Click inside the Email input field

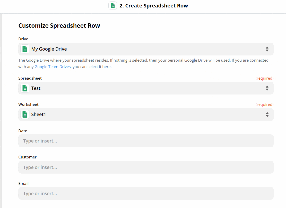[x=145, y=193]
